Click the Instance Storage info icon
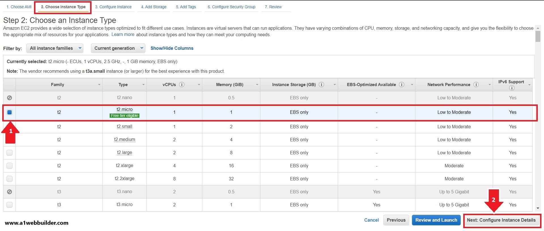The width and height of the screenshot is (544, 231). tap(322, 84)
